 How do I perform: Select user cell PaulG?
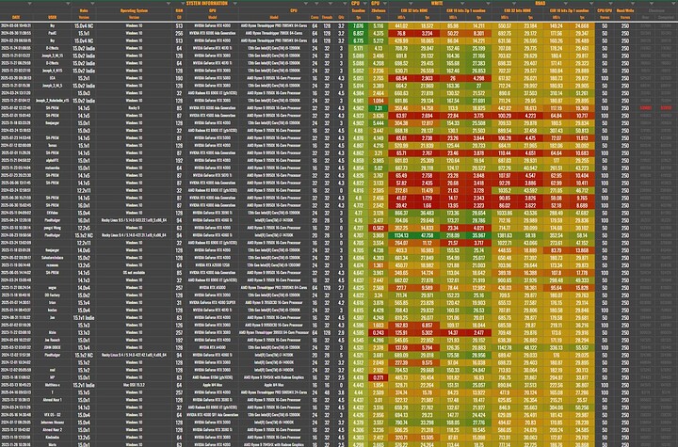[x=53, y=33]
